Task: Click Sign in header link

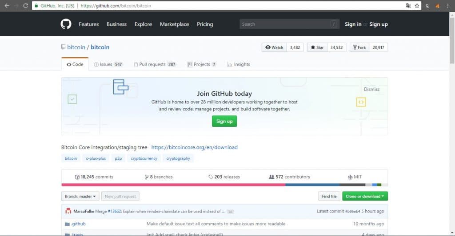Action: click(353, 24)
